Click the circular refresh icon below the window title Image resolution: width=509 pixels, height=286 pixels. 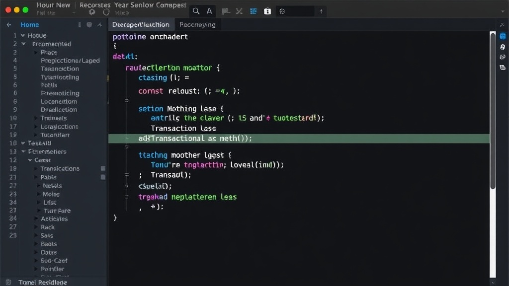106,12
